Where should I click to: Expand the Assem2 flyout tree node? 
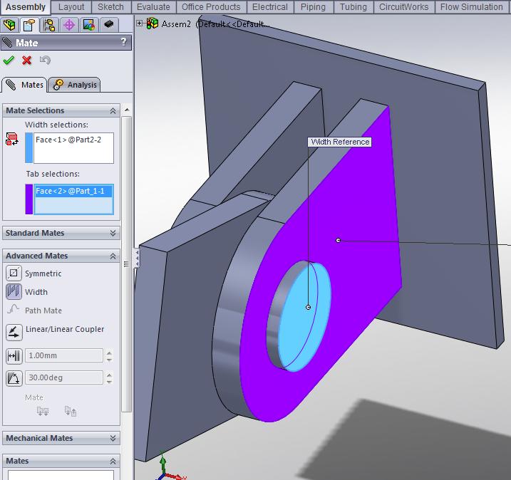point(139,23)
